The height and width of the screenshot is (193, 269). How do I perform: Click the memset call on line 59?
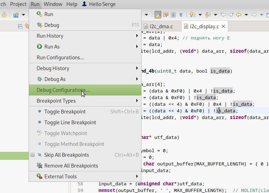point(107,190)
